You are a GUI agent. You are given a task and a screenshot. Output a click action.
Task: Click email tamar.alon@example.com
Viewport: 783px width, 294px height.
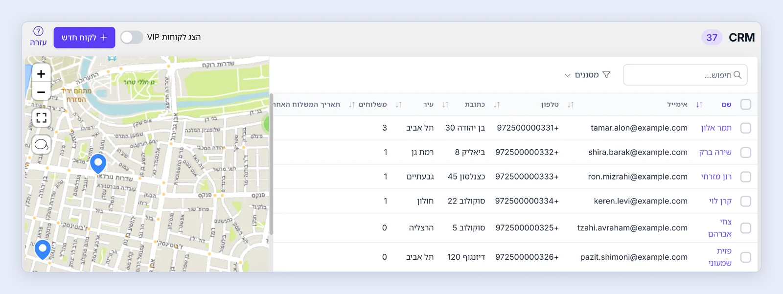click(639, 128)
